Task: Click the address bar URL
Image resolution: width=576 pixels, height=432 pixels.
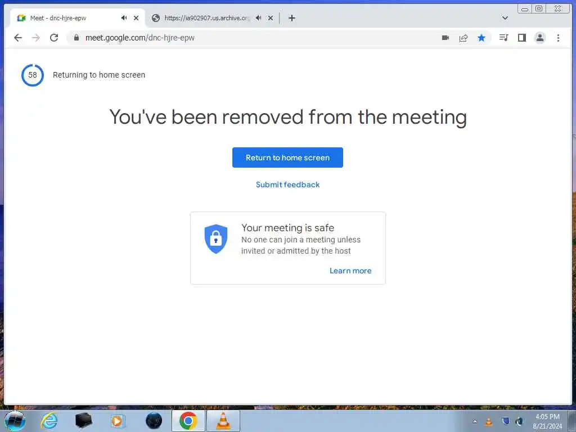Action: point(139,38)
